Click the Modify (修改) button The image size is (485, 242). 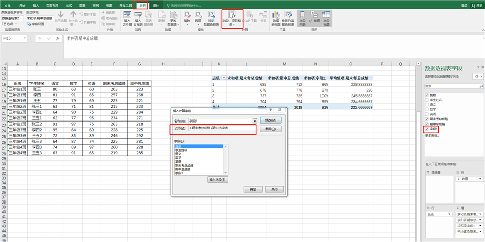click(270, 120)
